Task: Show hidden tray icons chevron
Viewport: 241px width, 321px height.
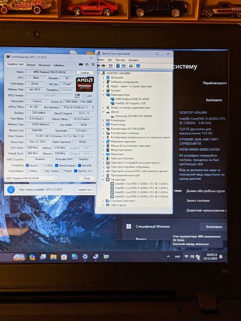Action: point(168,256)
